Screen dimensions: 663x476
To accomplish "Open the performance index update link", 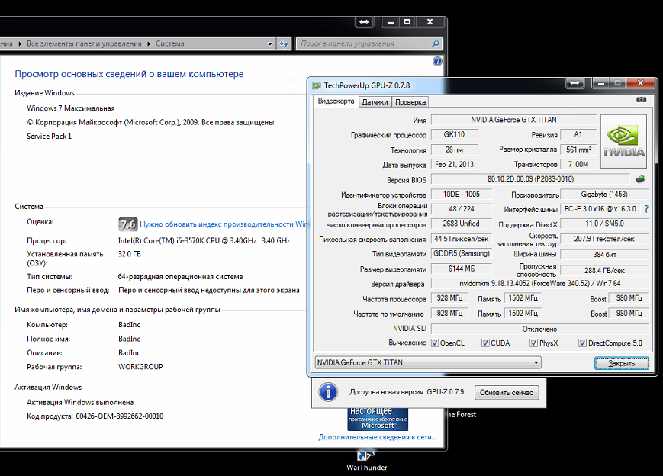I will (x=224, y=224).
